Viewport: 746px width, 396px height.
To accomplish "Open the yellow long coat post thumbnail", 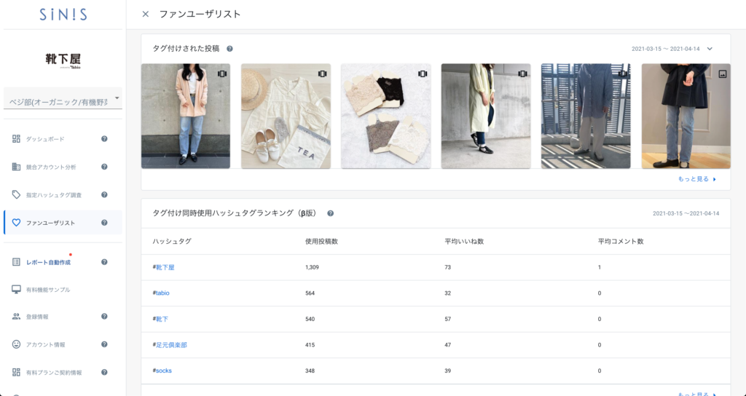I will coord(486,116).
